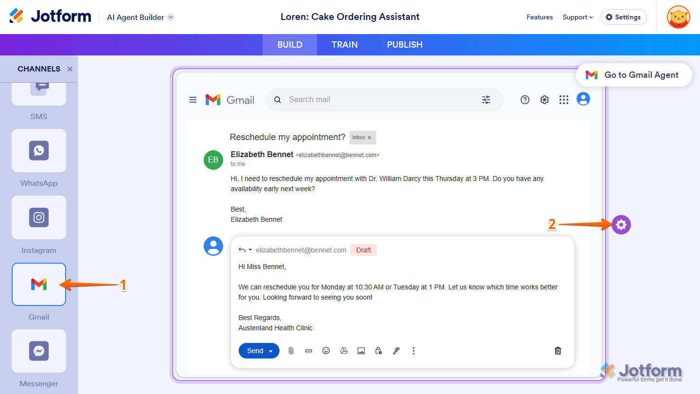Viewport: 700px width, 394px height.
Task: Expand the Support menu
Action: click(577, 17)
